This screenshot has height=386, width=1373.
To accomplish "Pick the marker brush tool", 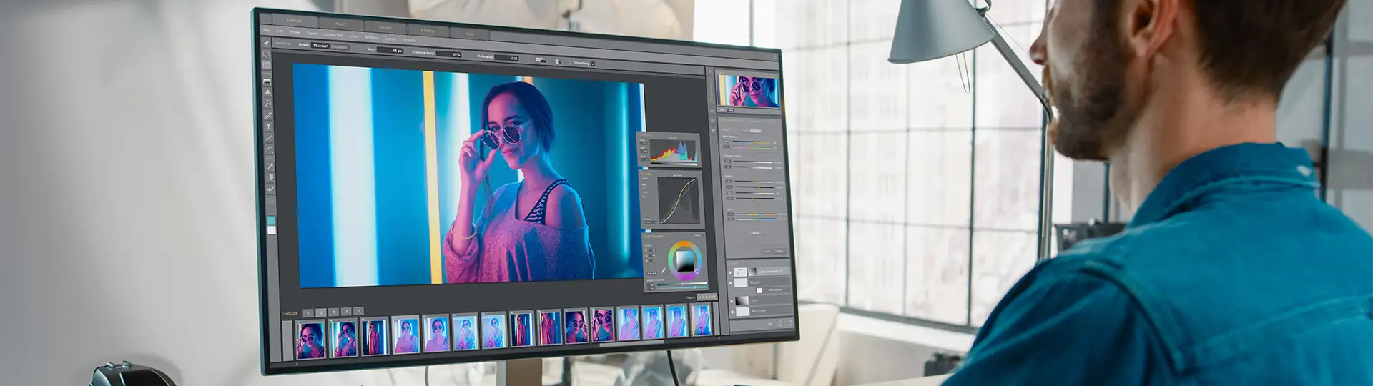I will [x=270, y=177].
